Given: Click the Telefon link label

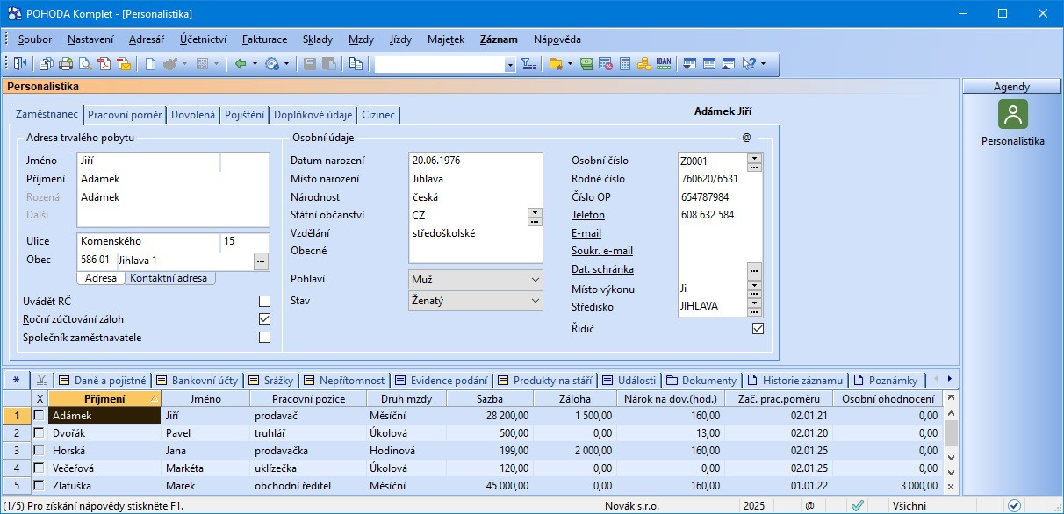Looking at the screenshot, I should (587, 215).
